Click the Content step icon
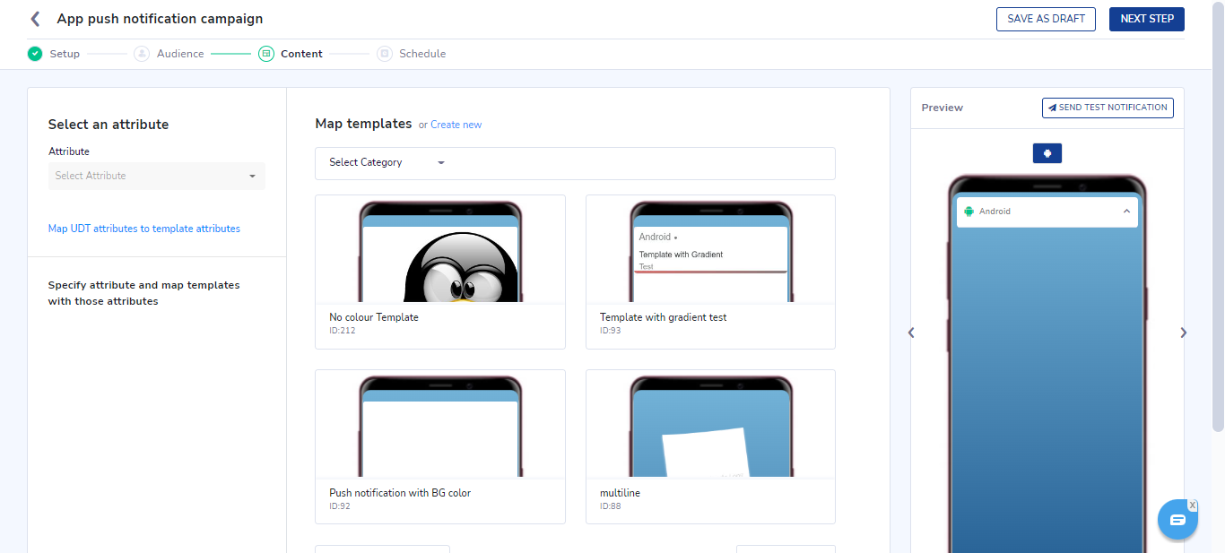The height and width of the screenshot is (553, 1225). pyautogui.click(x=265, y=54)
